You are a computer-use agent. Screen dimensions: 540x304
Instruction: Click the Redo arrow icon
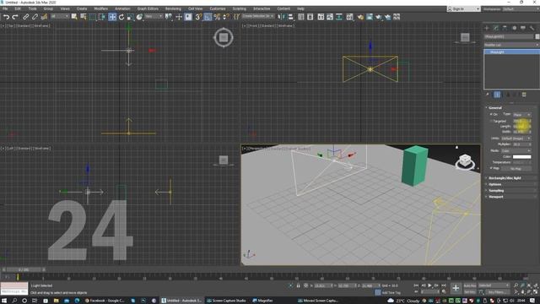point(15,17)
